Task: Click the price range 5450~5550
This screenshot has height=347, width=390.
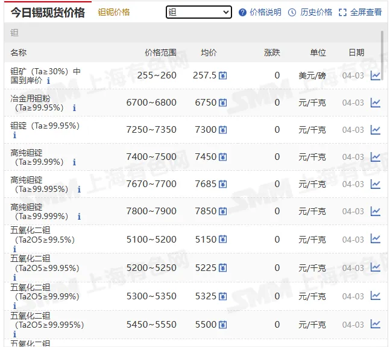Action: click(x=151, y=325)
